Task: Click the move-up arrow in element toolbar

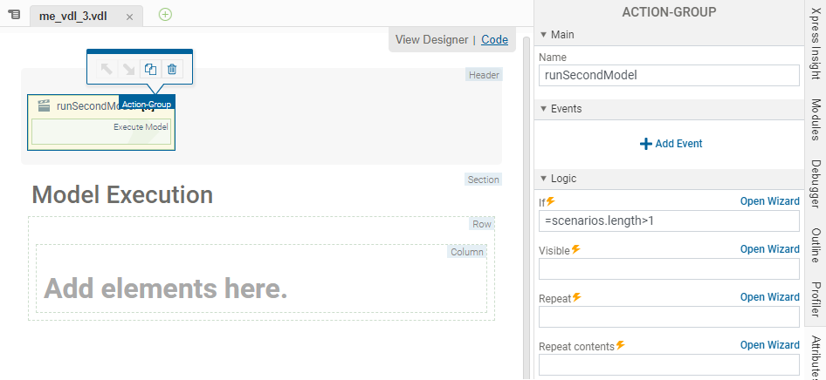Action: pyautogui.click(x=107, y=69)
